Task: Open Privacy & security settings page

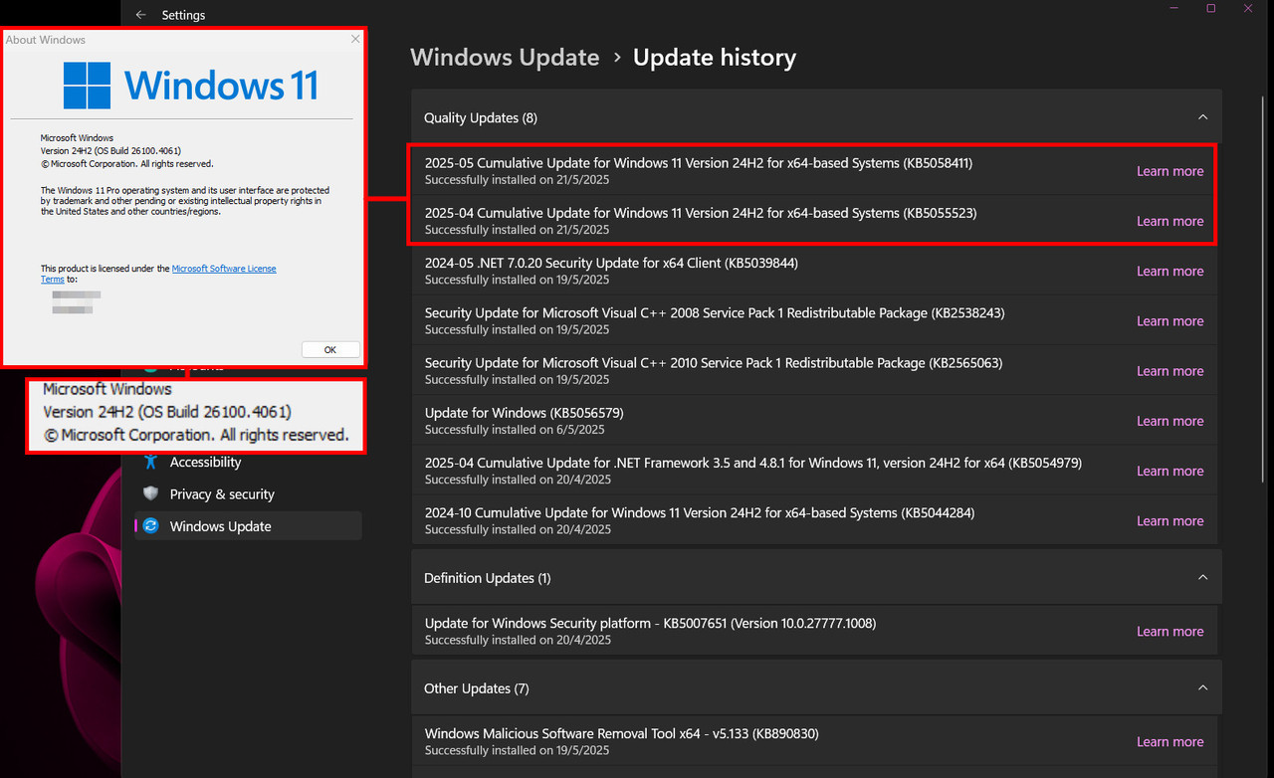Action: [x=248, y=493]
